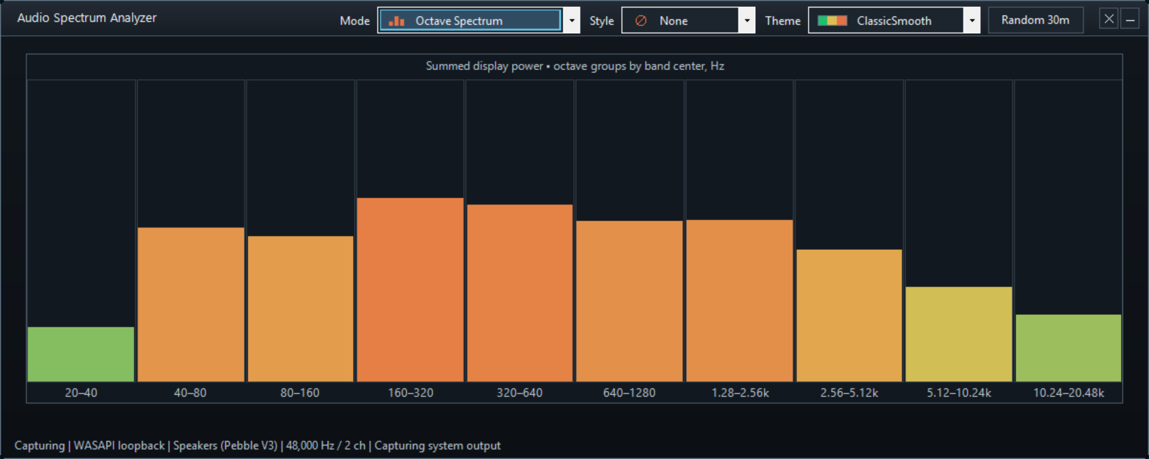Click Capturing system output status entry
The height and width of the screenshot is (459, 1149).
click(437, 446)
